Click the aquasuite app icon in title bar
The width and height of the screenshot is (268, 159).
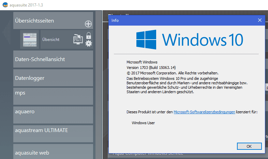pos(5,5)
